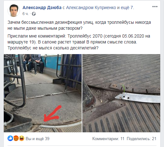Screen dimensions: 164x147
Task: Click the red arrow in left photo
Action: 52,114
